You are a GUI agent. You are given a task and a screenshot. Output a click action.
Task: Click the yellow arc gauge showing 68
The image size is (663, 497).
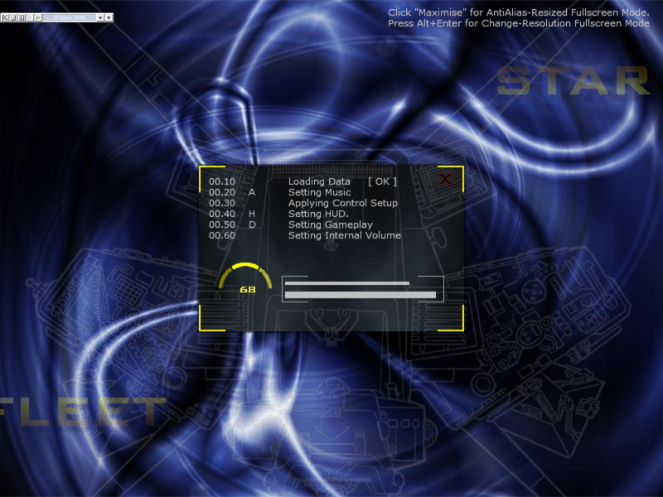[x=245, y=275]
